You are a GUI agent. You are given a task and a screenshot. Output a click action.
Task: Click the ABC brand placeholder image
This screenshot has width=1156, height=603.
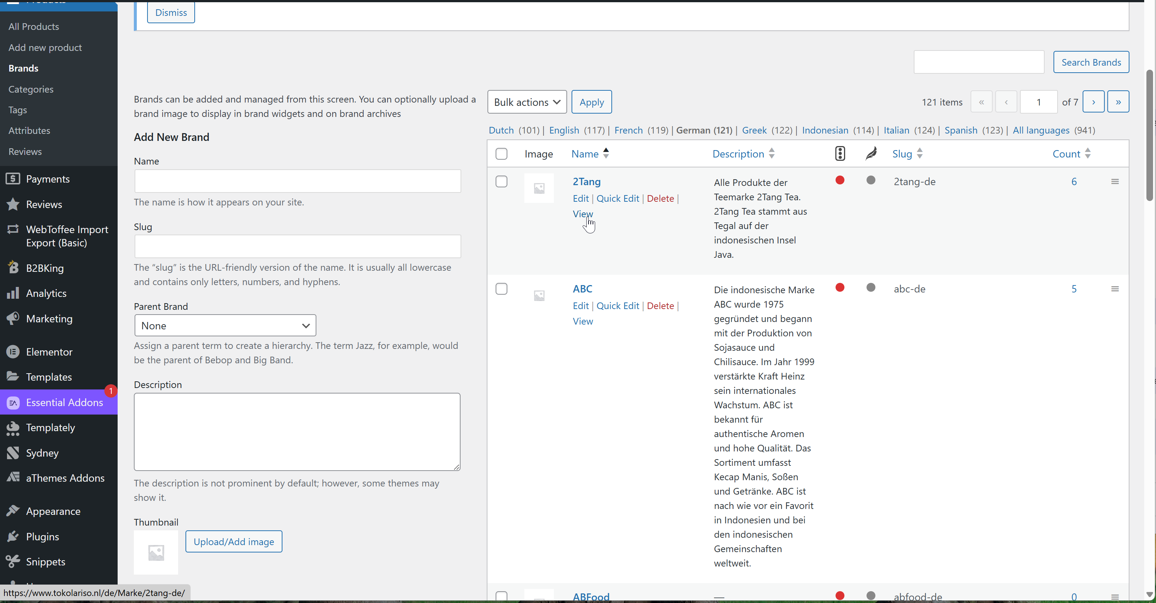click(539, 295)
